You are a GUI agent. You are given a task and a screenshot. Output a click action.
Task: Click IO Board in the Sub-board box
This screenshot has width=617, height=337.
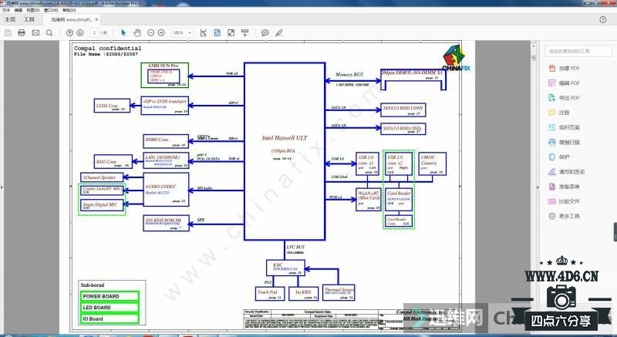coord(93,319)
